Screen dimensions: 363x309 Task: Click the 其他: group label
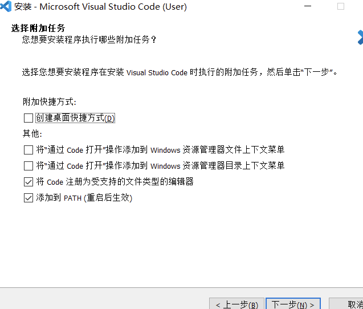[x=32, y=133]
